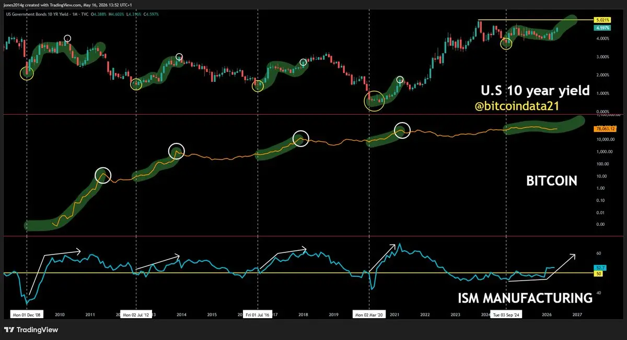Click the Fri 01 Jul '16 date marker
This screenshot has height=340, width=627.
[258, 315]
